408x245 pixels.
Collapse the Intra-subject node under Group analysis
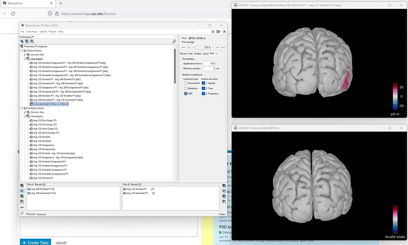click(25, 59)
